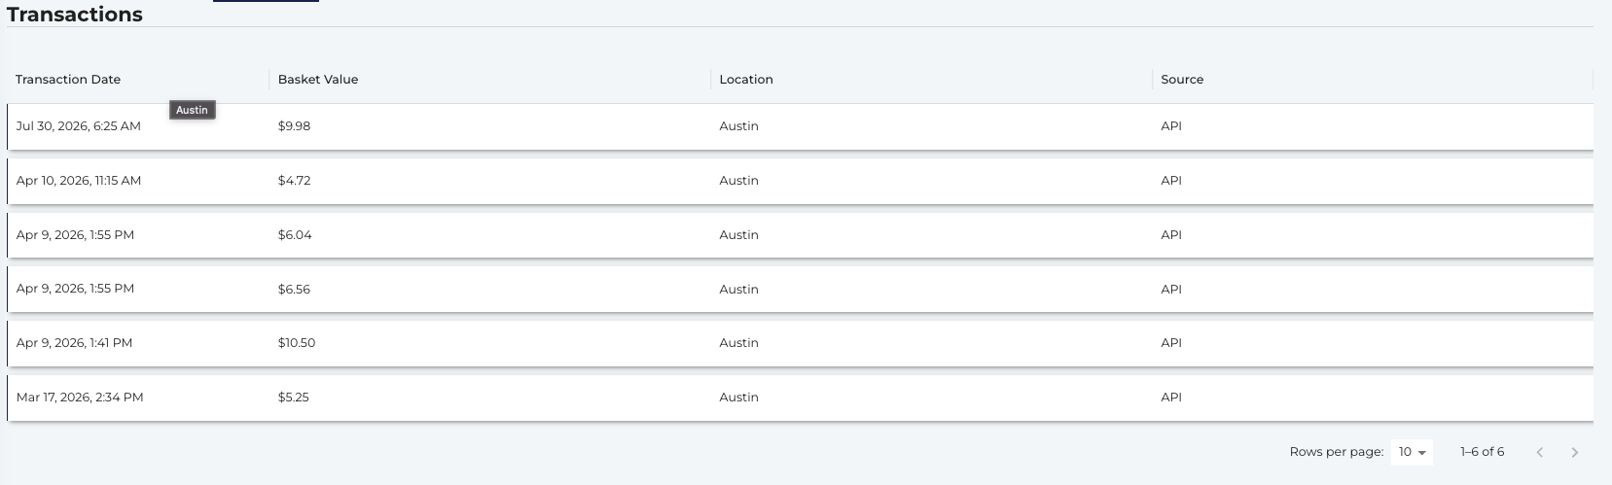This screenshot has width=1612, height=485.
Task: Open rows per page dropdown
Action: pos(1412,452)
